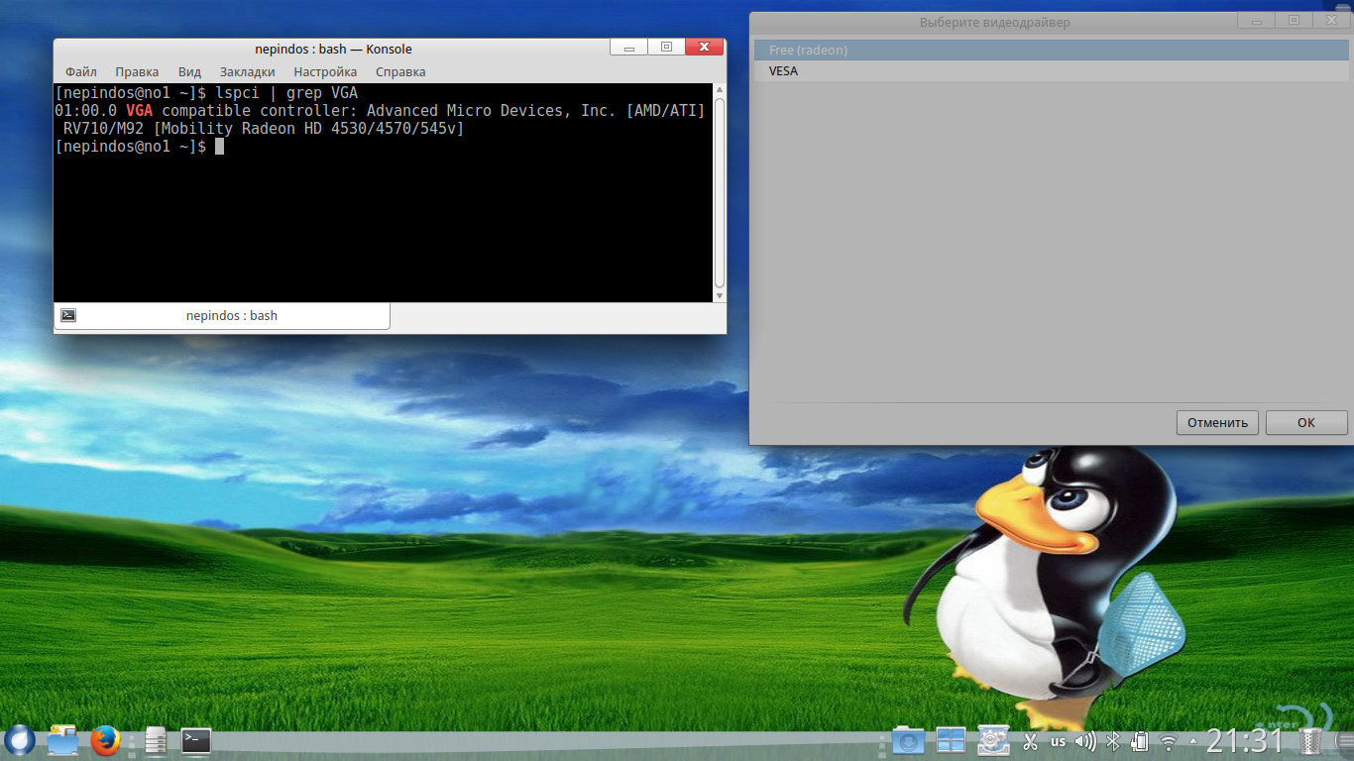The image size is (1354, 761).
Task: Expand hidden system tray icons arrow
Action: click(x=1192, y=741)
